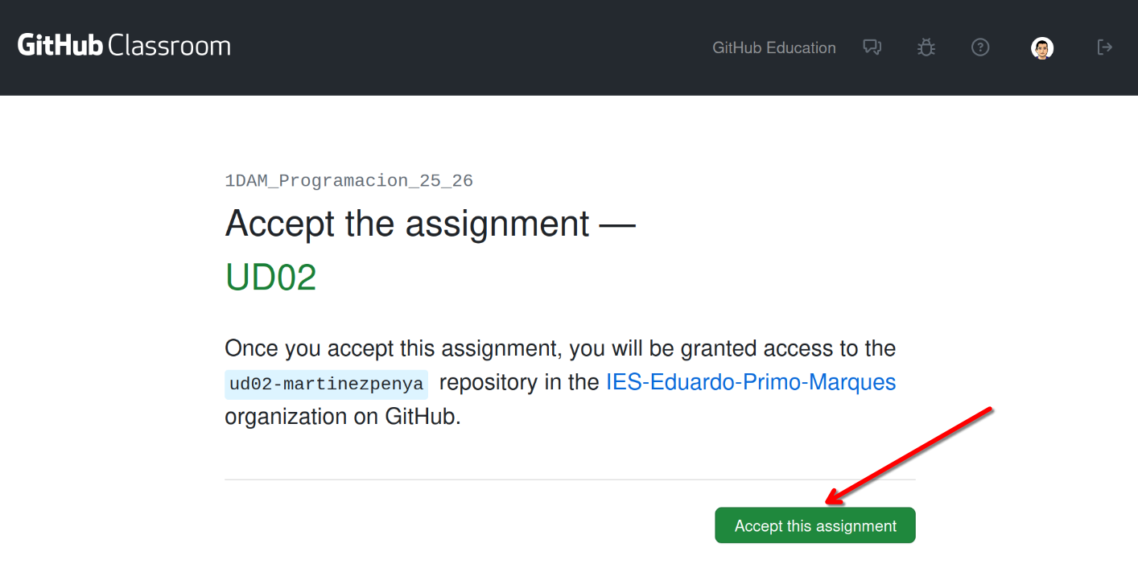Open the help question mark icon
This screenshot has height=572, width=1138.
980,47
